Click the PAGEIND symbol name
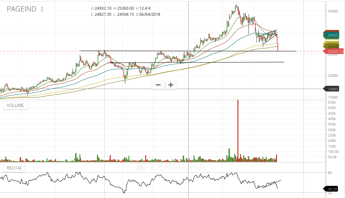This screenshot has height=198, width=345. tap(21, 9)
